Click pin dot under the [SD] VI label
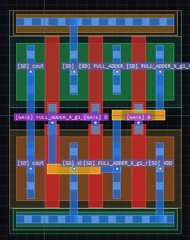The width and height of the screenshot is (190, 240). tap(74, 169)
